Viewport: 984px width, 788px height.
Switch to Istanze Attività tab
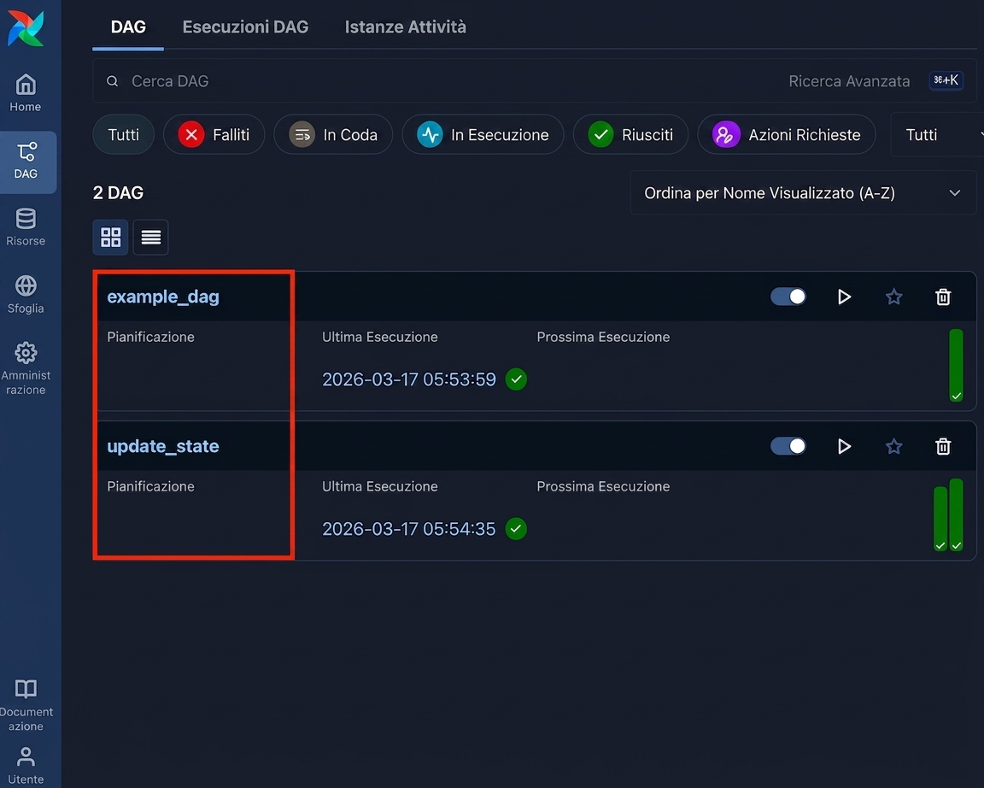pos(406,27)
